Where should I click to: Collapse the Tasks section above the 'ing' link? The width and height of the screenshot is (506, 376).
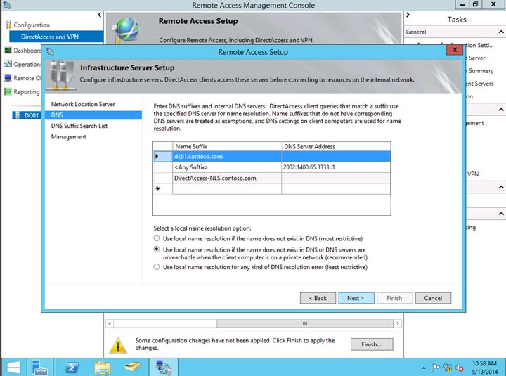pyautogui.click(x=500, y=214)
